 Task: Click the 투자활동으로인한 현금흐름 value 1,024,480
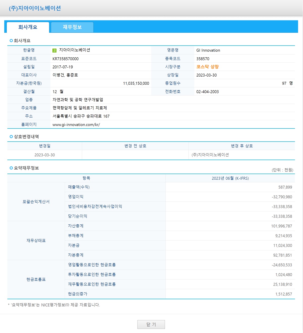[284, 275]
